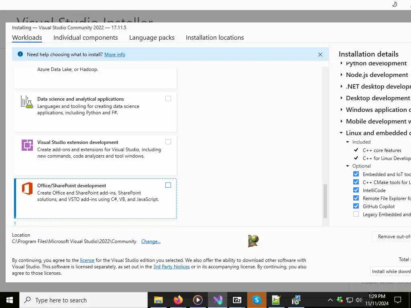Uncheck Remote File Explorer option
The image size is (411, 308).
pos(356,198)
